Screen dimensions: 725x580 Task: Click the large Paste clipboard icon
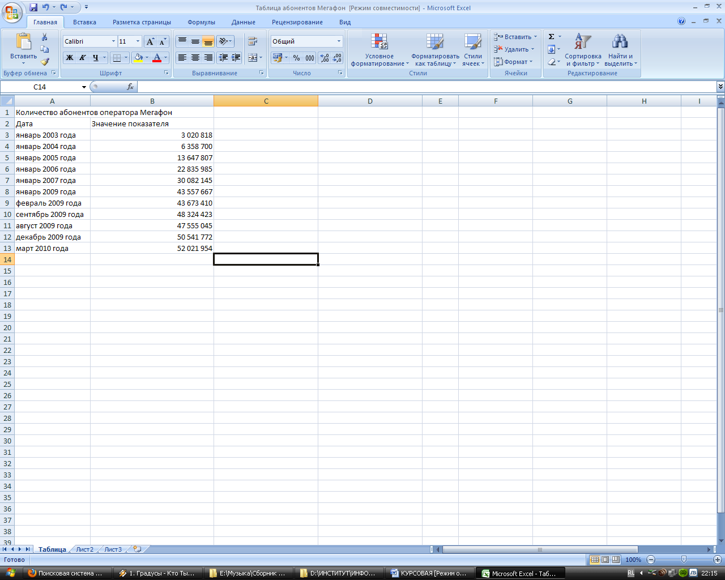(x=23, y=42)
